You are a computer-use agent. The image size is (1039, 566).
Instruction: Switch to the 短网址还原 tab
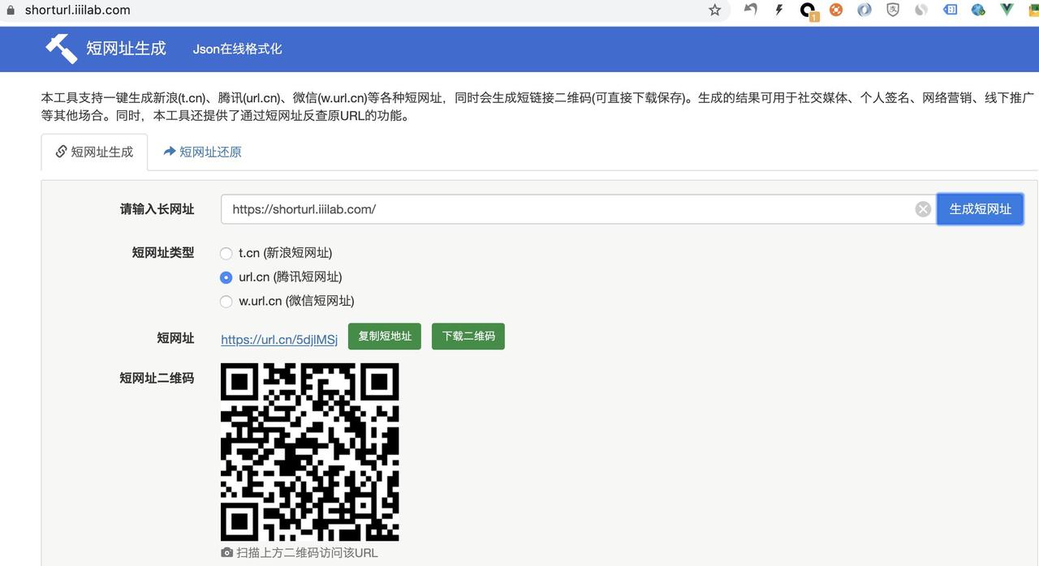click(202, 152)
